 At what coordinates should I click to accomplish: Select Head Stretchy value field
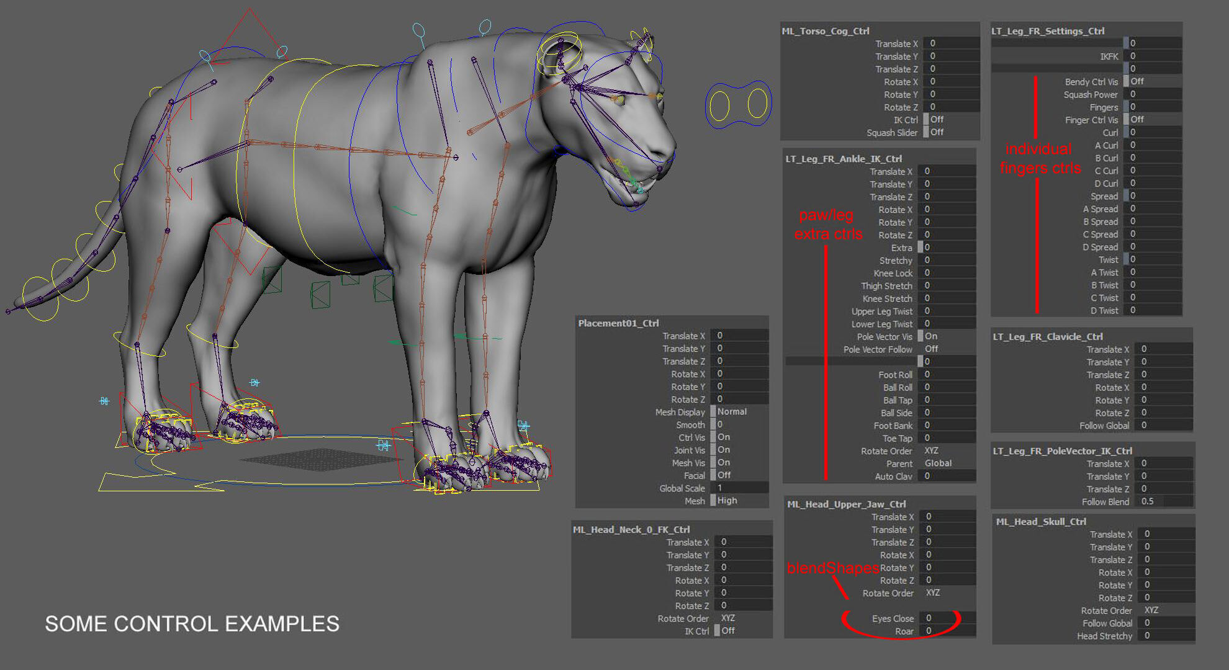pos(1166,636)
